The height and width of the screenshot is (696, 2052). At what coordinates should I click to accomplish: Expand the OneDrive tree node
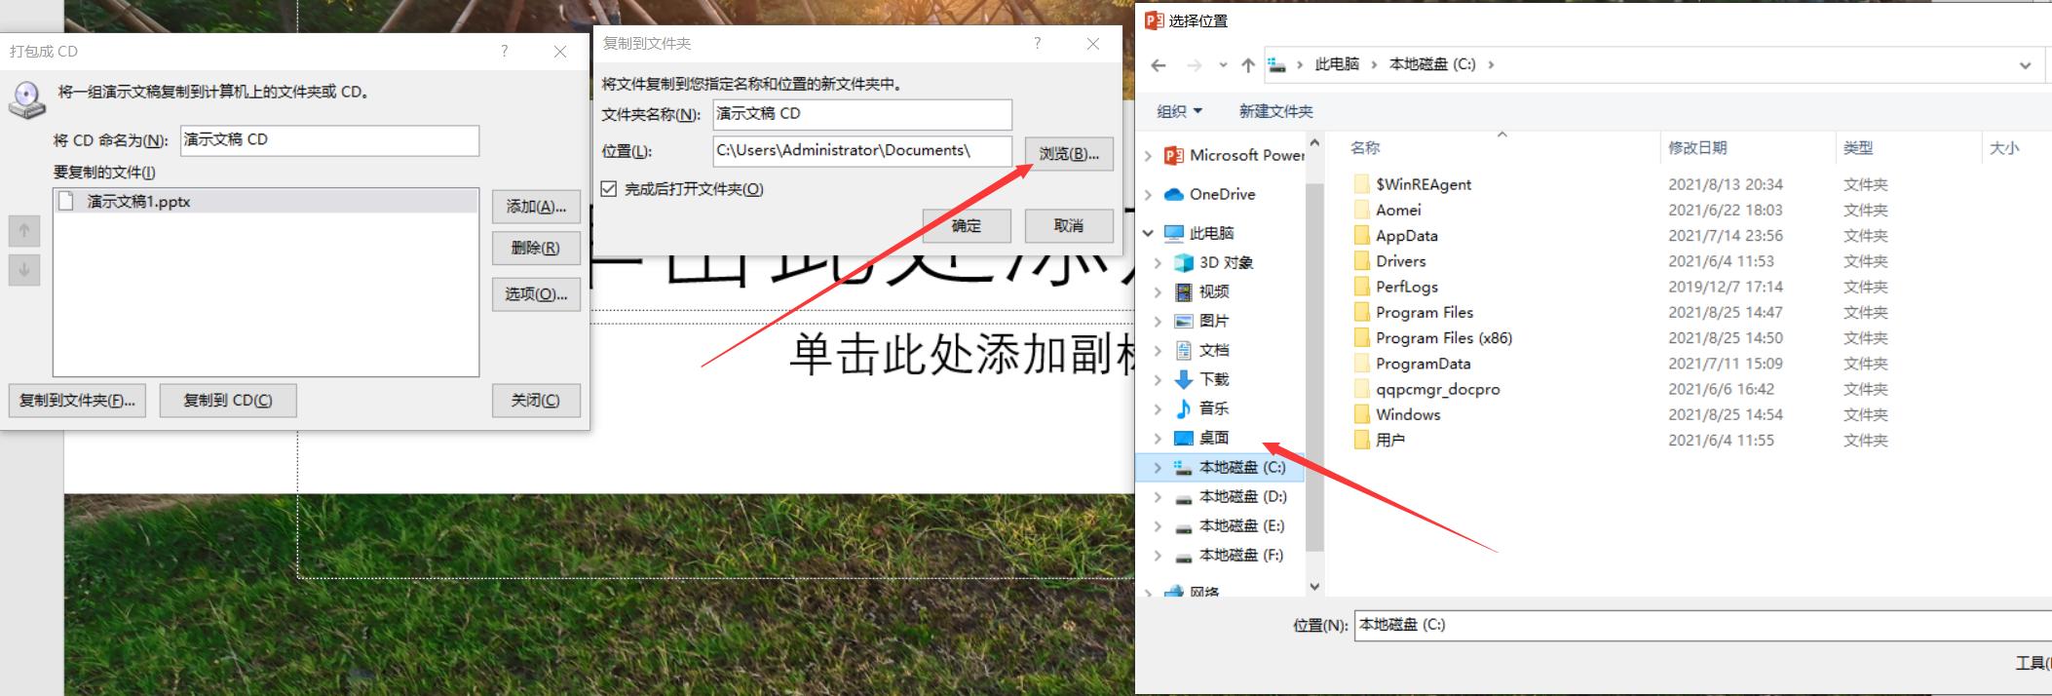(x=1148, y=194)
